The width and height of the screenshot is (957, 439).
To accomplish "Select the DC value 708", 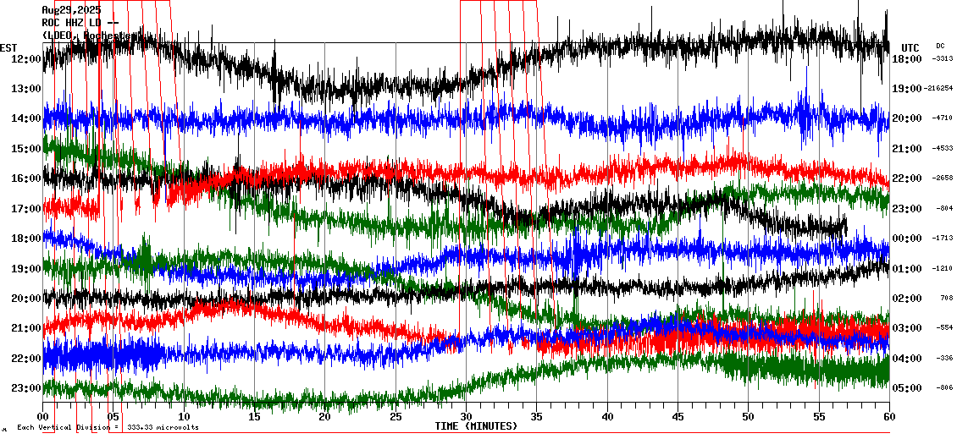I will [x=945, y=299].
